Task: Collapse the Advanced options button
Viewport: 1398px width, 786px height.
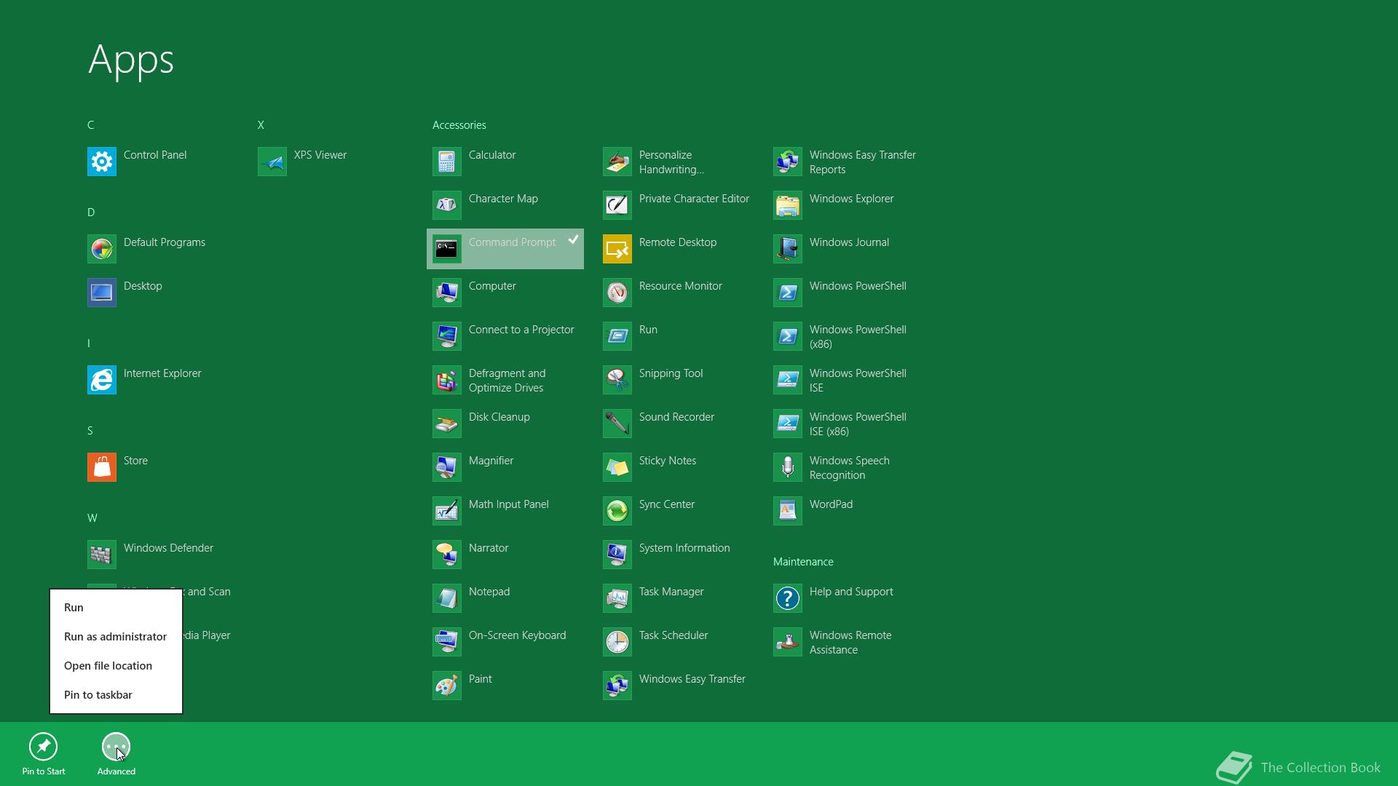Action: (116, 747)
